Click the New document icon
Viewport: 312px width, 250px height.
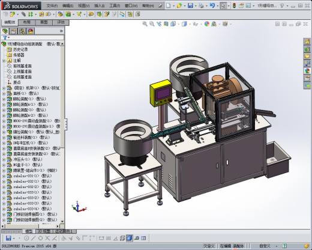pyautogui.click(x=169, y=5)
